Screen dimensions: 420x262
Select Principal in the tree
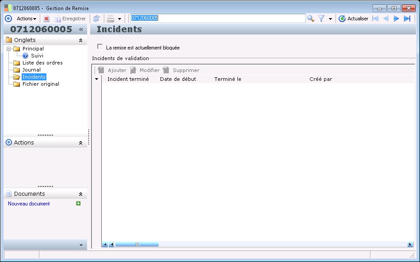coord(33,49)
